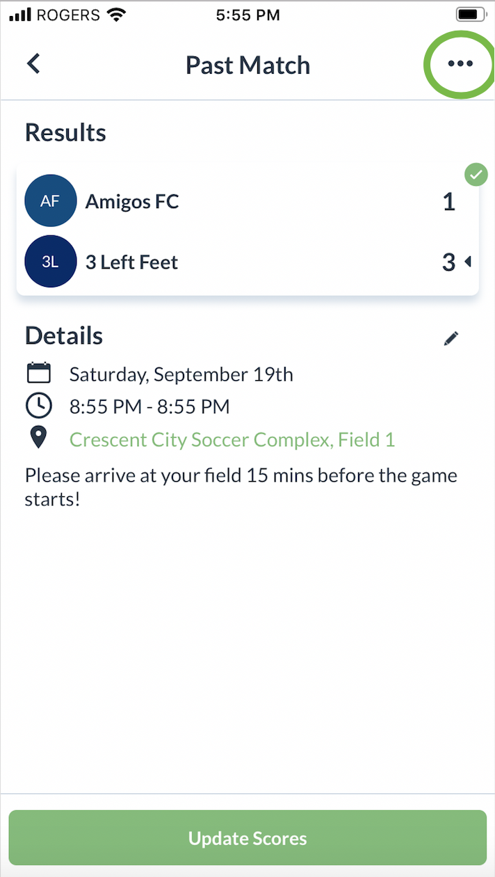Tap the Saturday, September 19th date text
This screenshot has width=495, height=877.
coord(181,374)
